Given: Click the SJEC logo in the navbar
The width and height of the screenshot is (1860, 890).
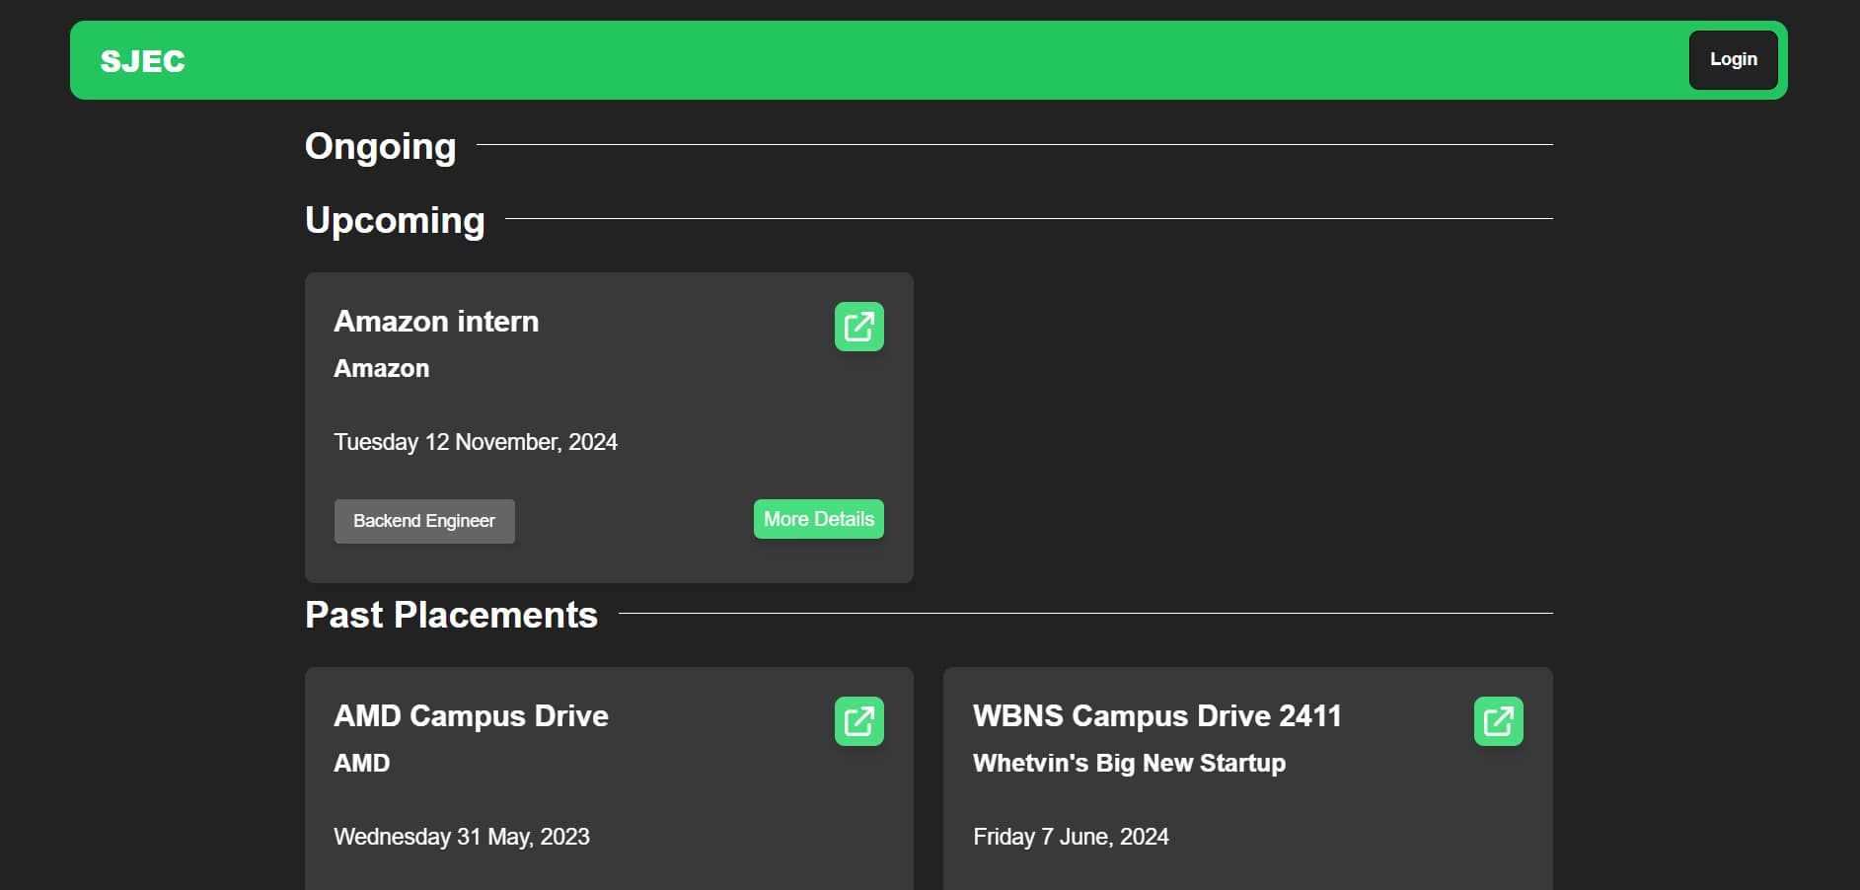Looking at the screenshot, I should point(143,61).
